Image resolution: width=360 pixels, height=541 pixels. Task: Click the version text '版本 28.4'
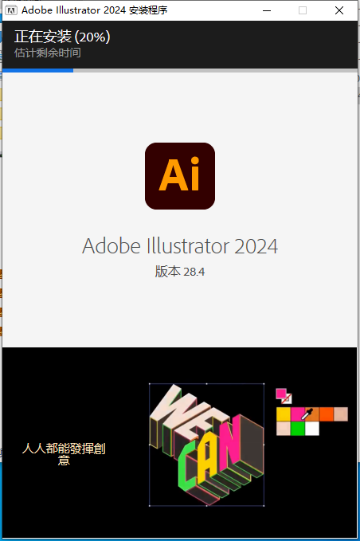pyautogui.click(x=180, y=272)
